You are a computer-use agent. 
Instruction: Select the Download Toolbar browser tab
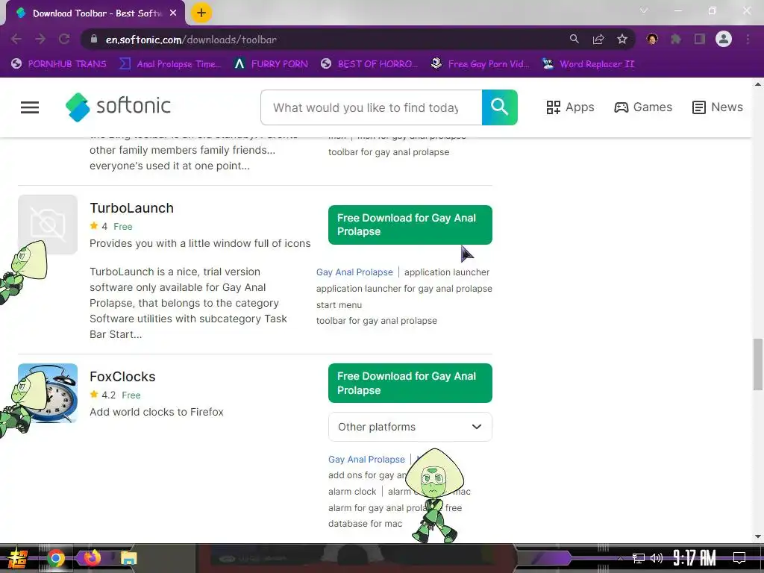click(95, 13)
